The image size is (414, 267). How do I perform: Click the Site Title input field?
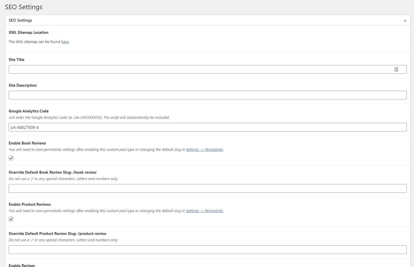pos(208,69)
